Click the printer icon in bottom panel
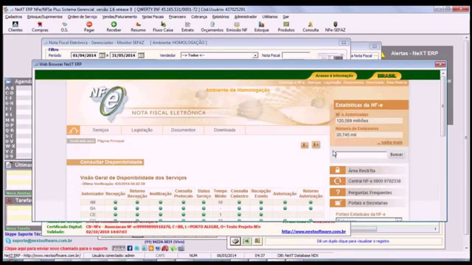 click(236, 241)
